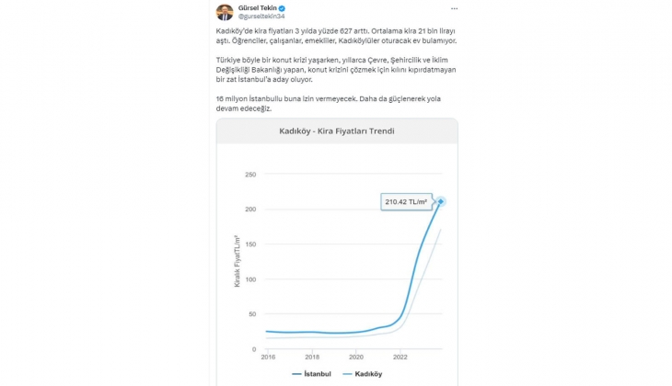Click the Kiralık Fiyat/TL/m² axis title
The width and height of the screenshot is (672, 386).
(x=238, y=262)
